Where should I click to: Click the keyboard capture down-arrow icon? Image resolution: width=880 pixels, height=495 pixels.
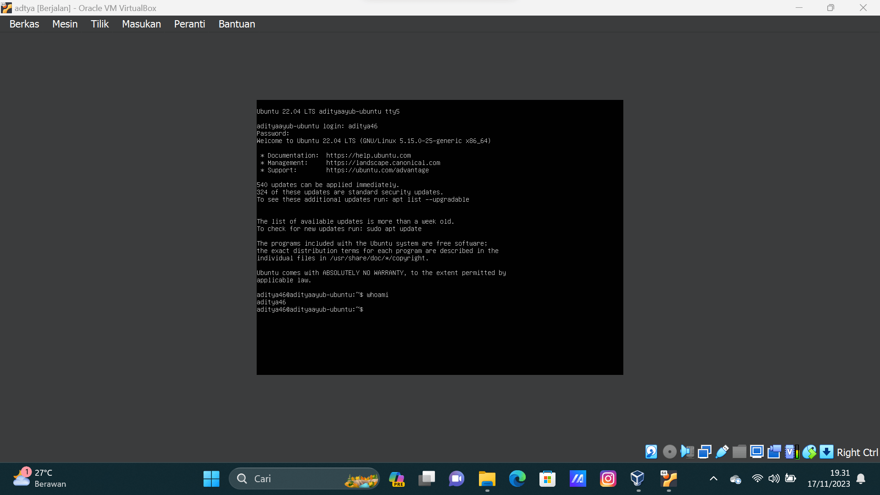coord(826,452)
